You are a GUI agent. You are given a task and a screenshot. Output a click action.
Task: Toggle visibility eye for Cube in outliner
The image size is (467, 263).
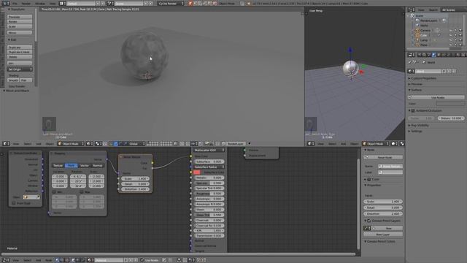(x=451, y=35)
